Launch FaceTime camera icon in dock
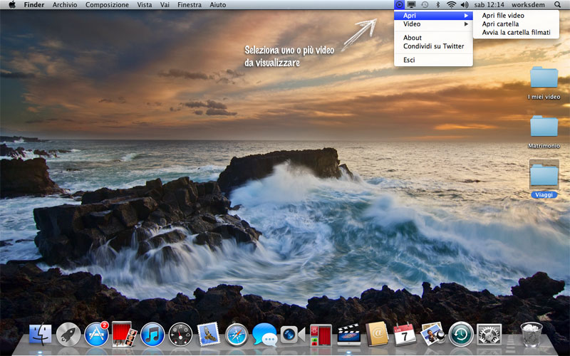The image size is (570, 356). (293, 335)
